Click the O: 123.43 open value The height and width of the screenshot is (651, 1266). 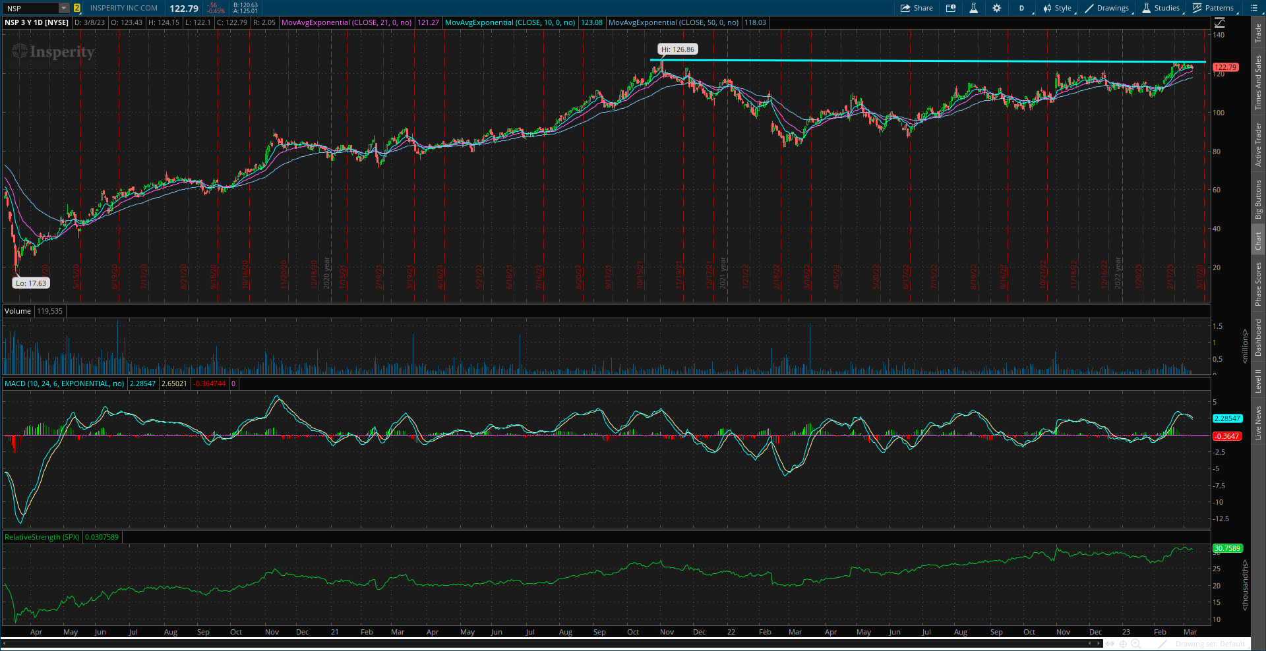127,22
